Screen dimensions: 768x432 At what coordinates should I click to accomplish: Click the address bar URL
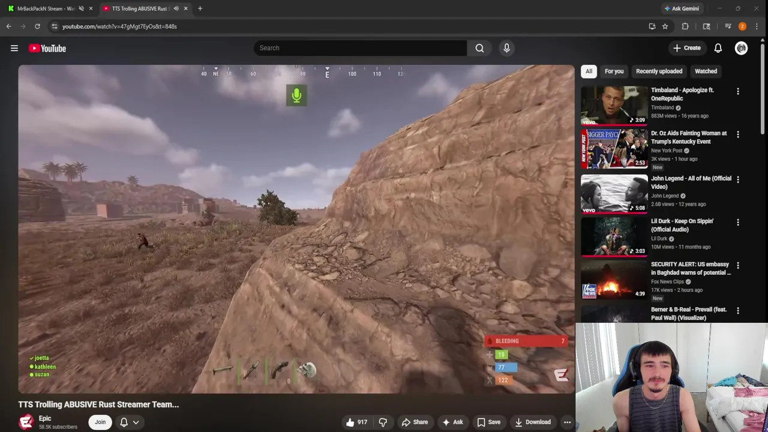click(119, 26)
